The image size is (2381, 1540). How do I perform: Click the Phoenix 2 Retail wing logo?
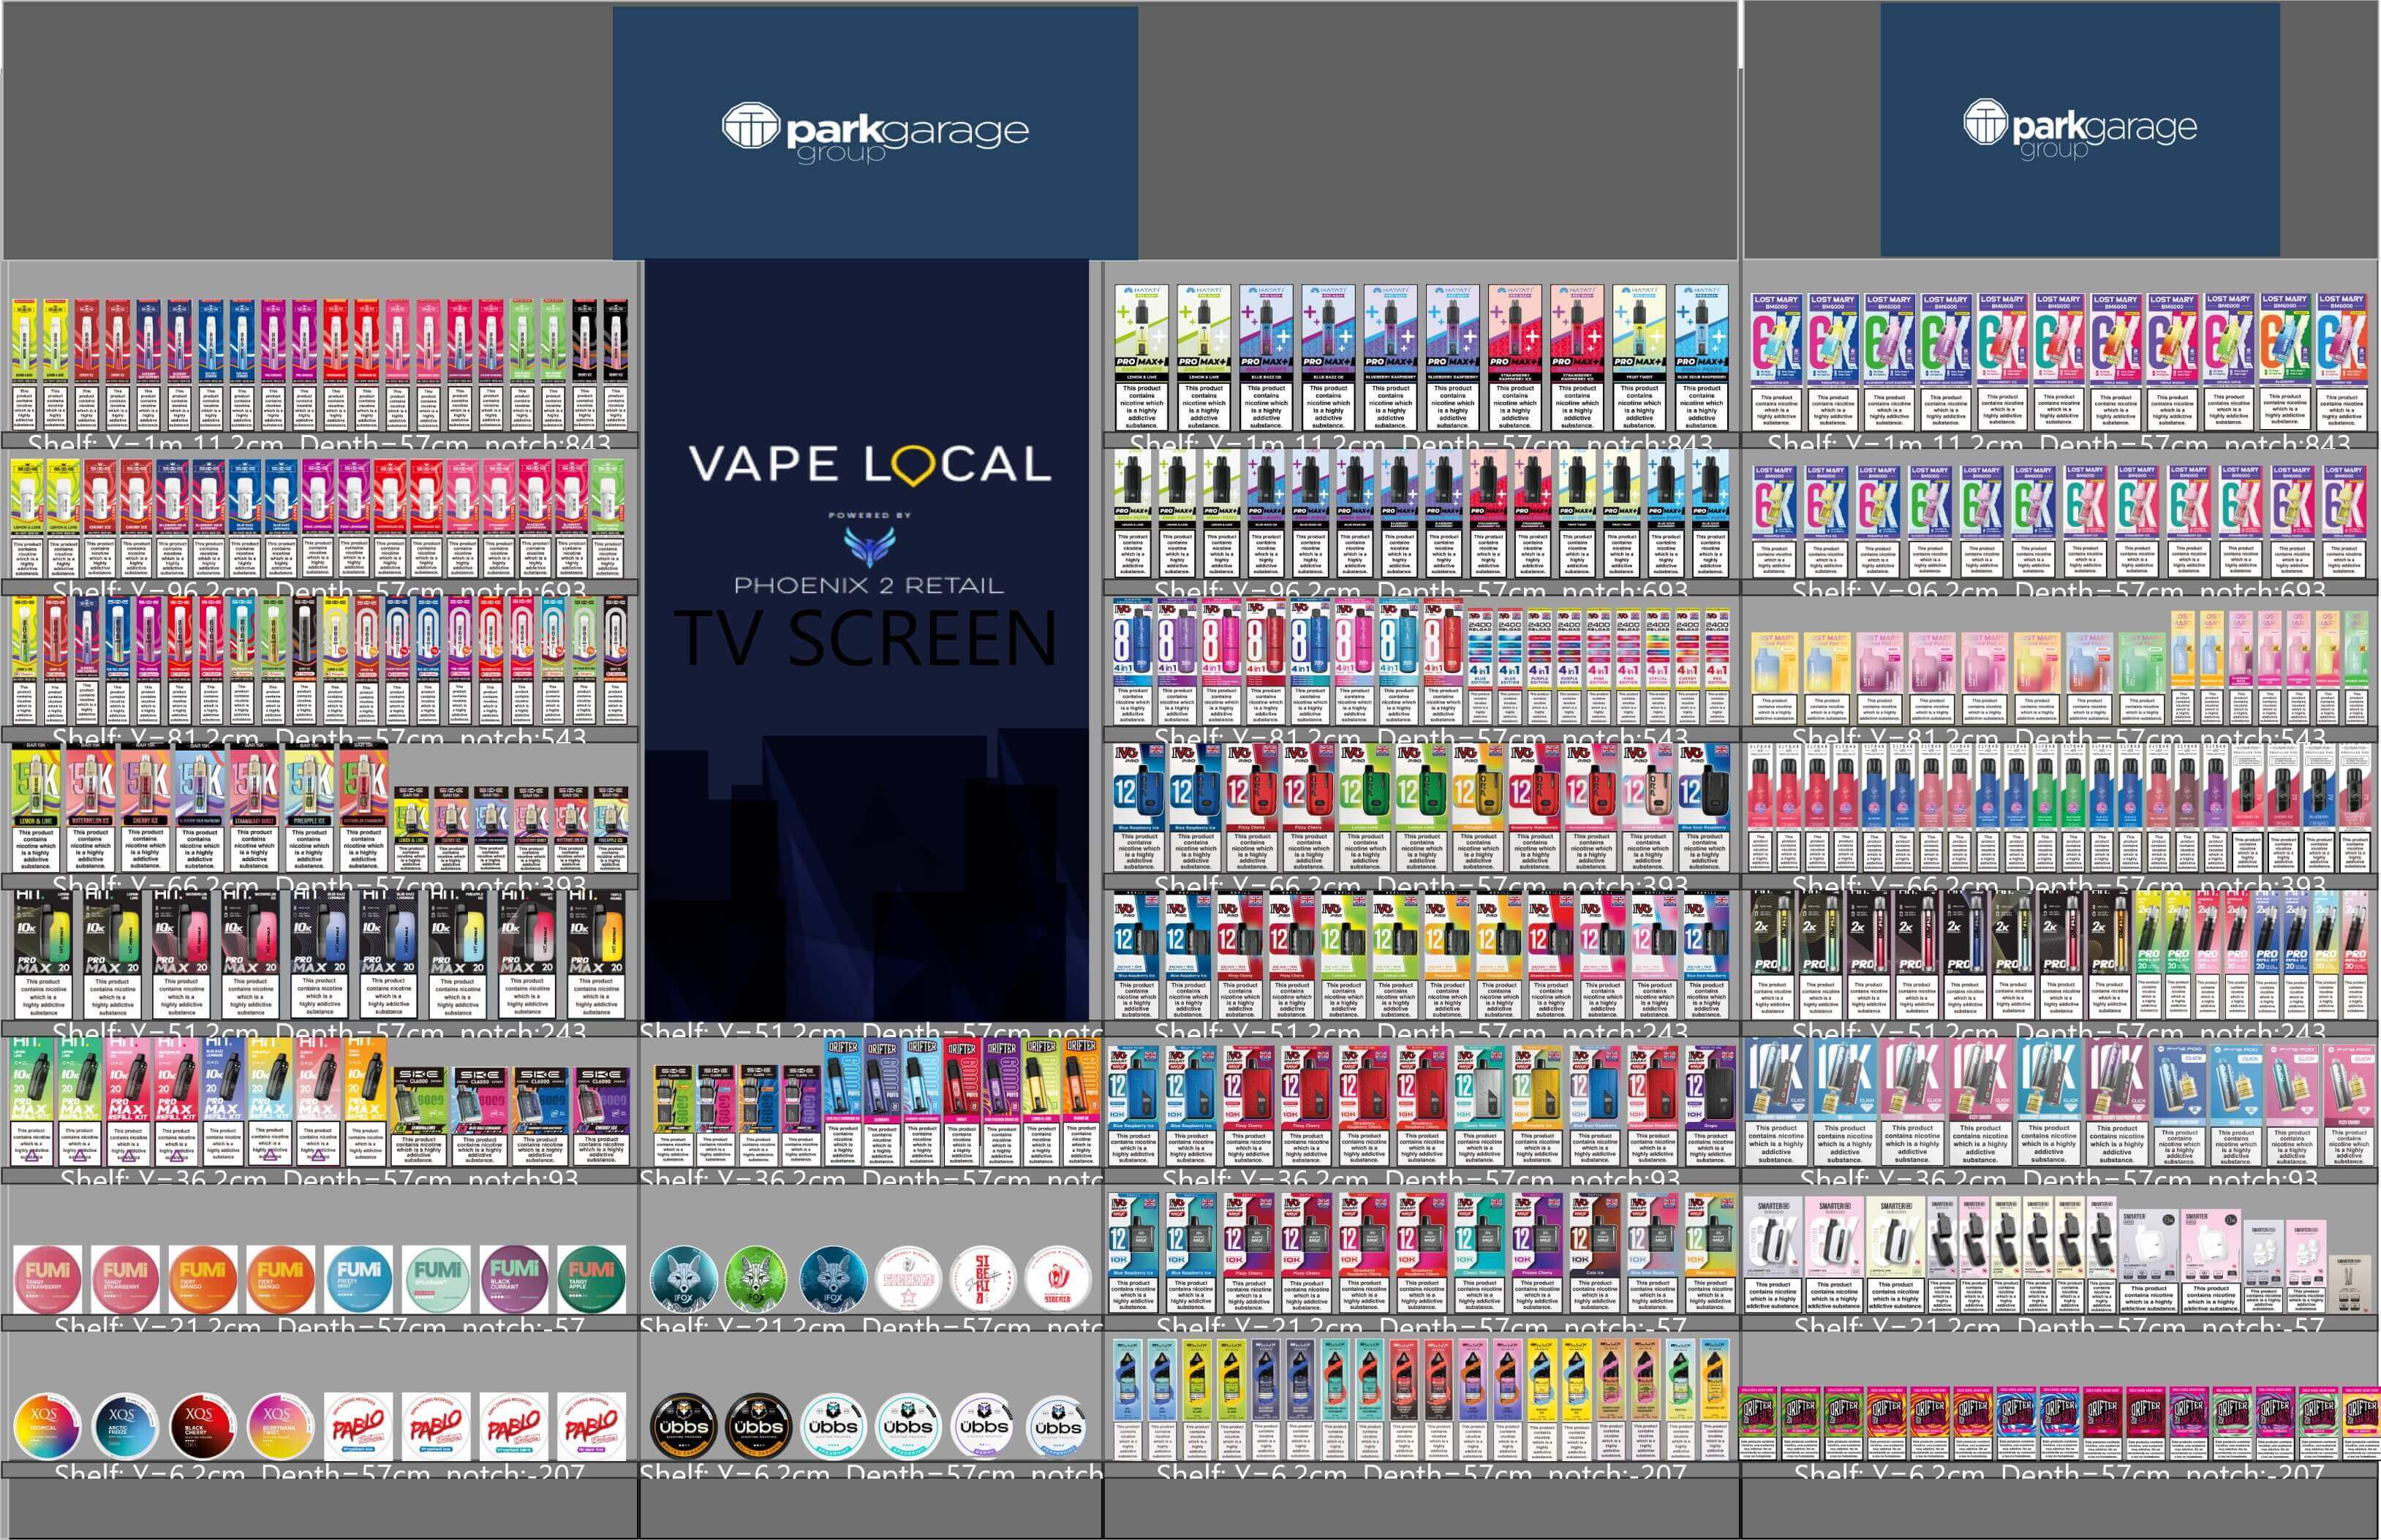[x=868, y=545]
